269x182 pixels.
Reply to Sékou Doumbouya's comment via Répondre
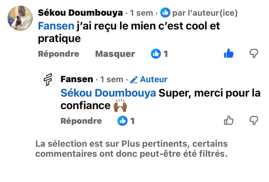click(59, 54)
